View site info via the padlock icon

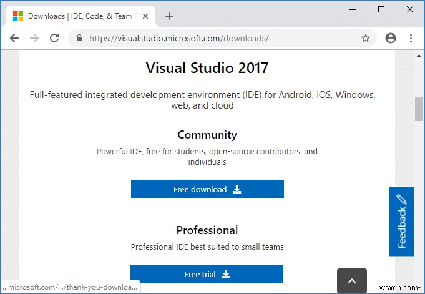click(79, 38)
